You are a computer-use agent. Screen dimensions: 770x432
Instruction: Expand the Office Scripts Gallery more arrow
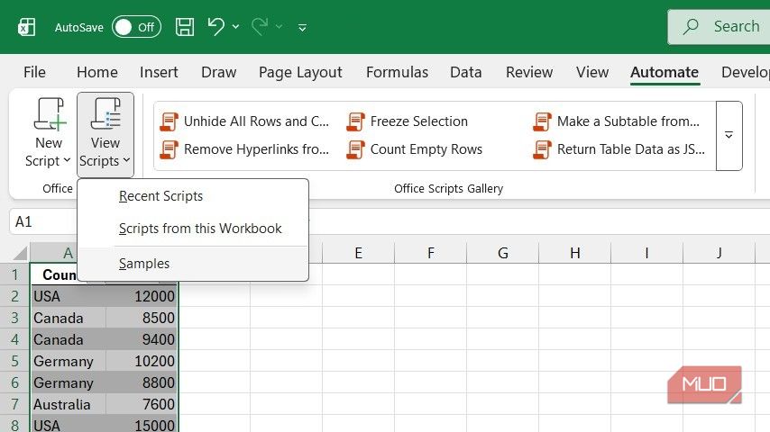(729, 136)
